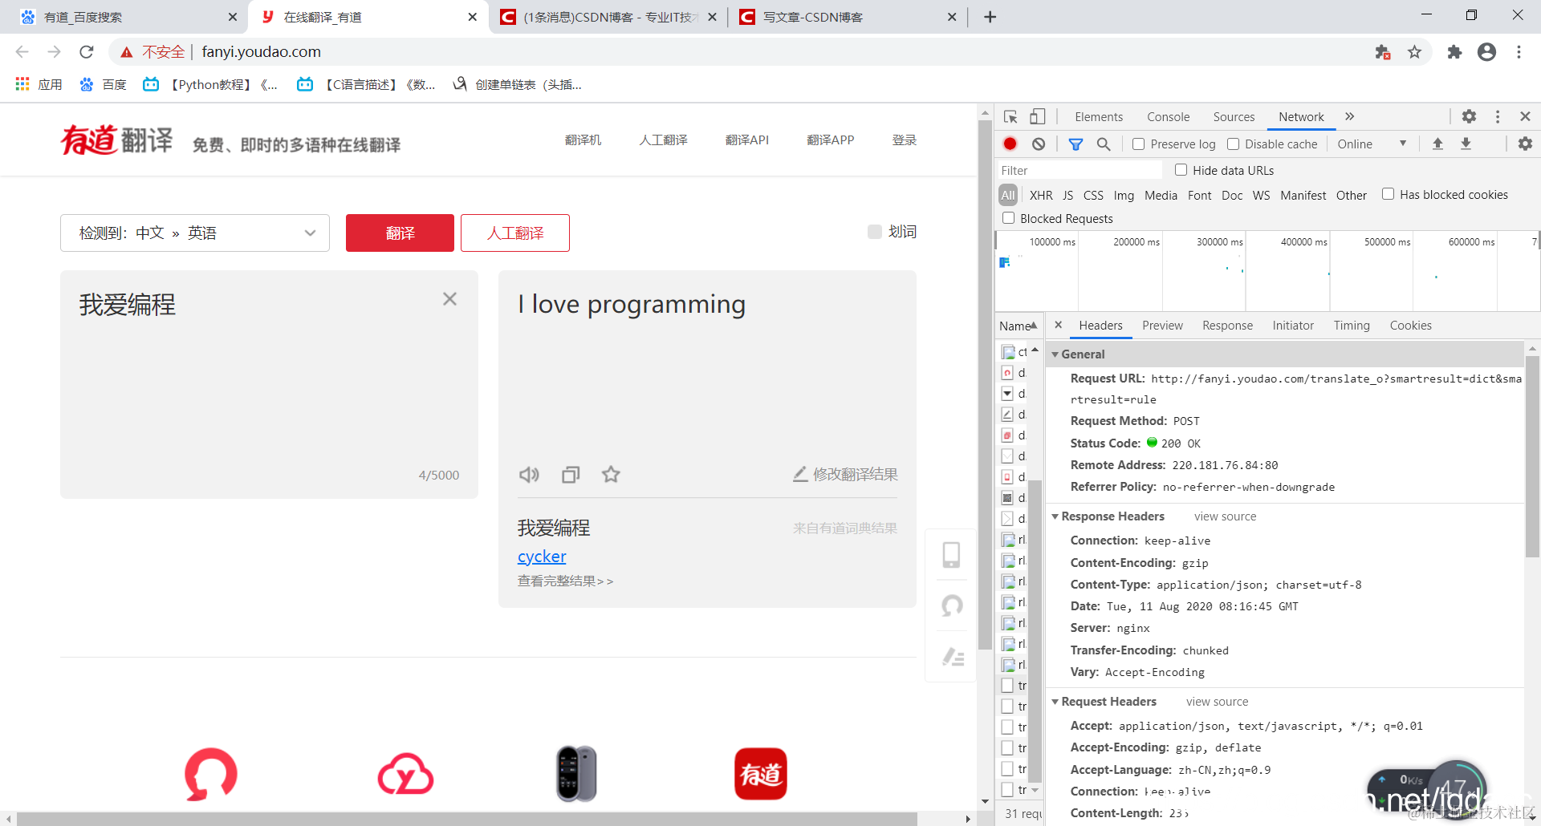This screenshot has width=1541, height=826.
Task: Stop network recording with the red record button
Action: (x=1010, y=144)
